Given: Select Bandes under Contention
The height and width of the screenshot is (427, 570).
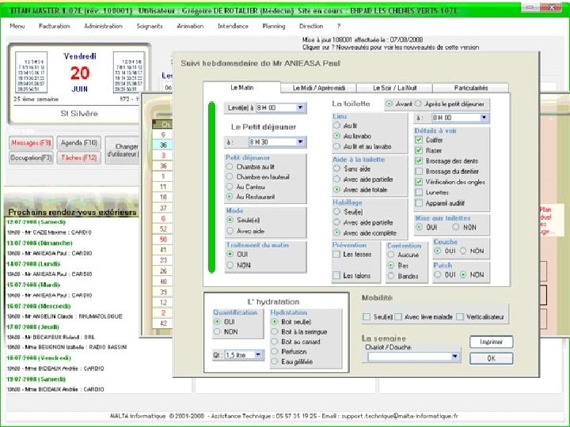Looking at the screenshot, I should pyautogui.click(x=391, y=276).
